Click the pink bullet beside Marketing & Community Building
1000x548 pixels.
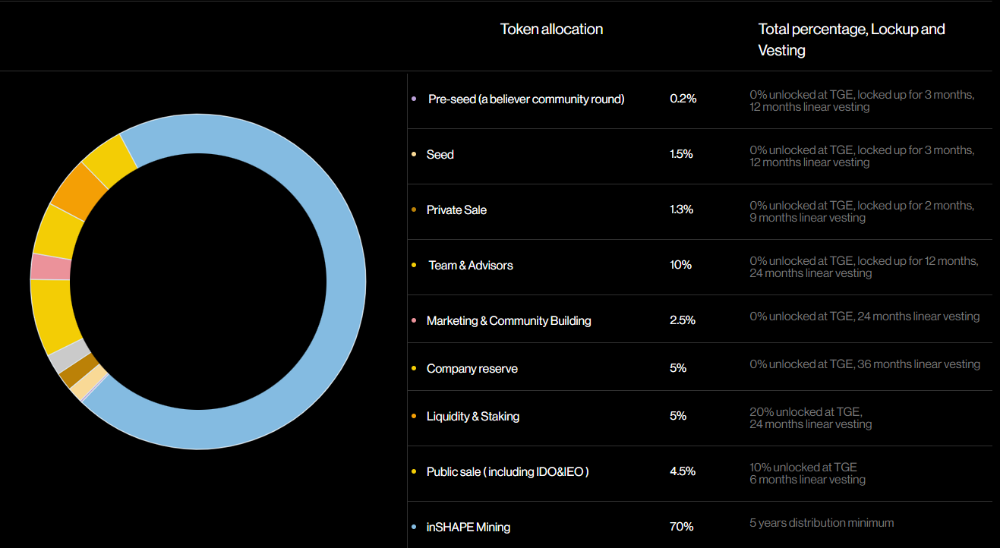(x=414, y=320)
